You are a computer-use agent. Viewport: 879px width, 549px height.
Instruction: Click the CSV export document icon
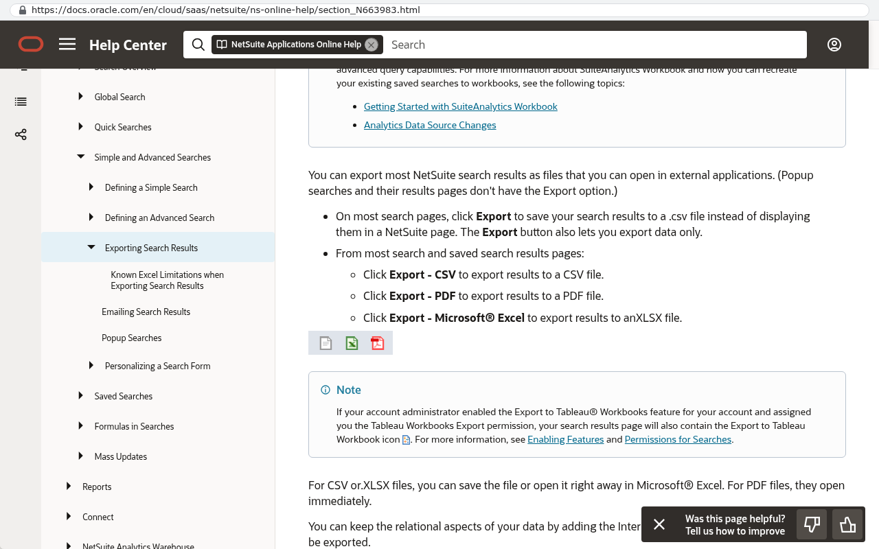326,343
